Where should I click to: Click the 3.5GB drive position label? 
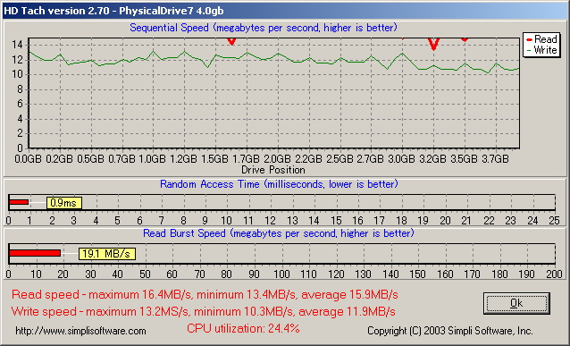pyautogui.click(x=464, y=159)
